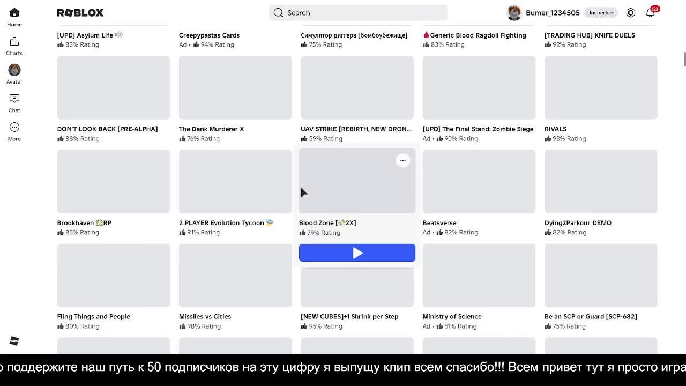This screenshot has width=686, height=386.
Task: Open DON'T LOOK BACK [PRE-ALPHA] thumbnail
Action: [114, 87]
